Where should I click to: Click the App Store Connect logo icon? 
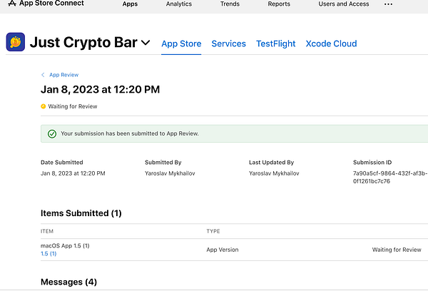click(x=12, y=4)
